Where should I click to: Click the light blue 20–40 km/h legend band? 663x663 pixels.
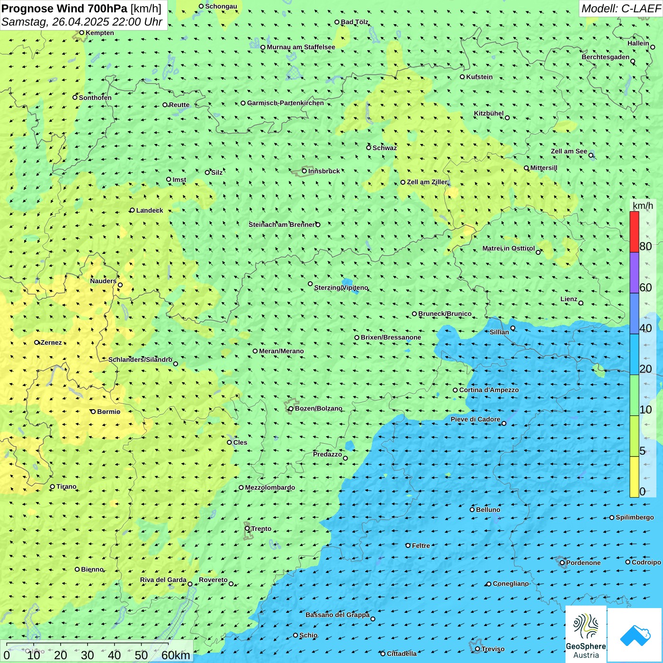[x=634, y=354]
